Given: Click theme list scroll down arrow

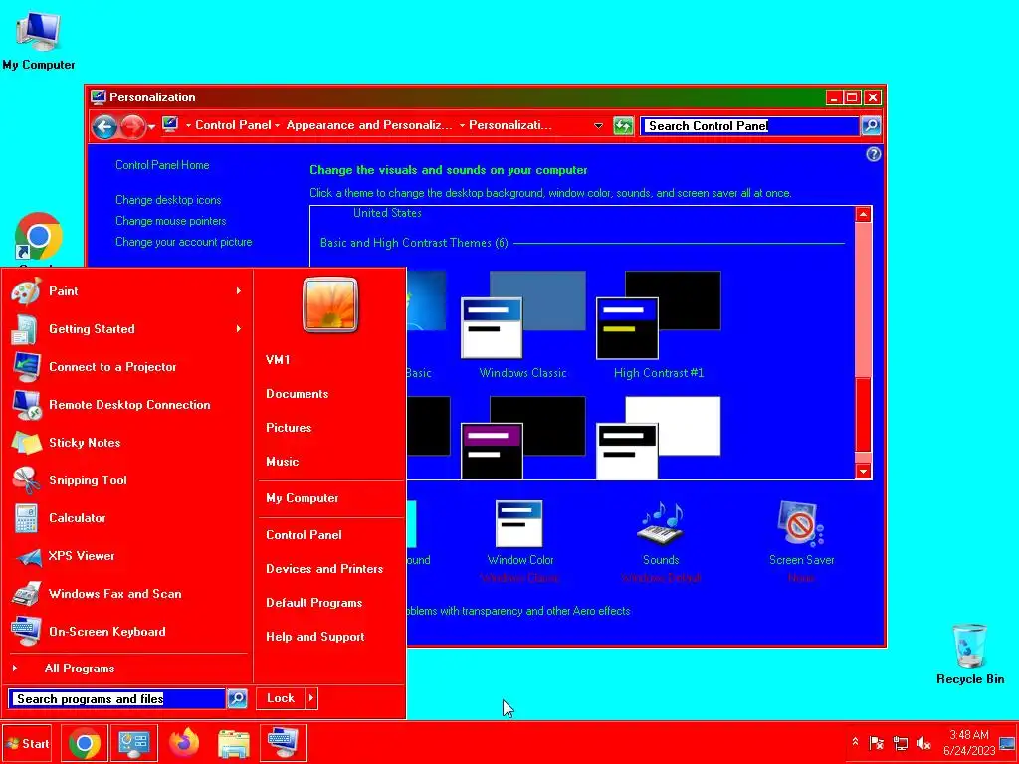Looking at the screenshot, I should click(x=863, y=471).
